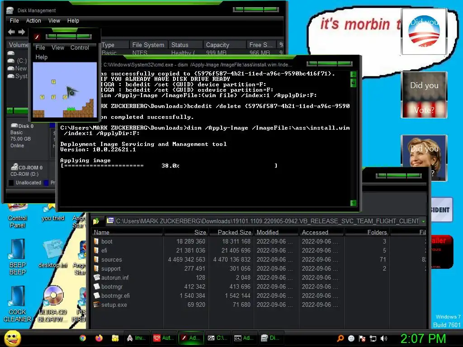The height and width of the screenshot is (347, 463).
Task: Sort 7-Zip list by Accessed column
Action: point(321,233)
